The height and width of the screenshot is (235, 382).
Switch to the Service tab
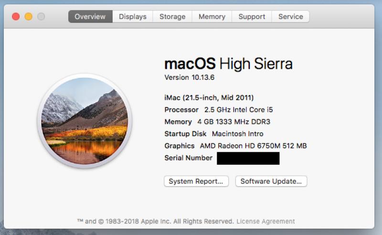(291, 17)
